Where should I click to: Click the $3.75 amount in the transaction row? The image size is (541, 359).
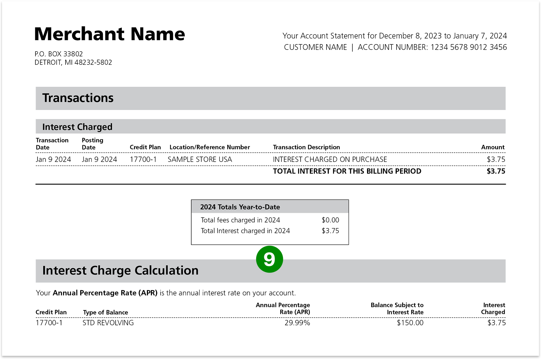click(496, 160)
